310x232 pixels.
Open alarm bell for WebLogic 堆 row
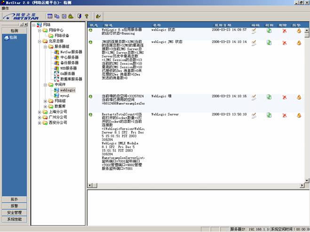tap(299, 97)
